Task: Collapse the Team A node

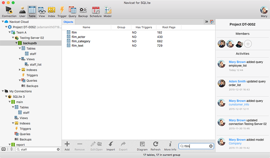Action: tap(10, 32)
